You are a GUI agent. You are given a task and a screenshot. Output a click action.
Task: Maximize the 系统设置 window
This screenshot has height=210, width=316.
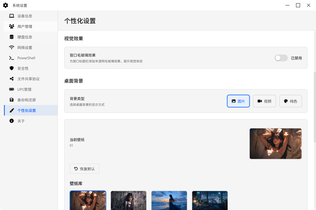point(298,6)
